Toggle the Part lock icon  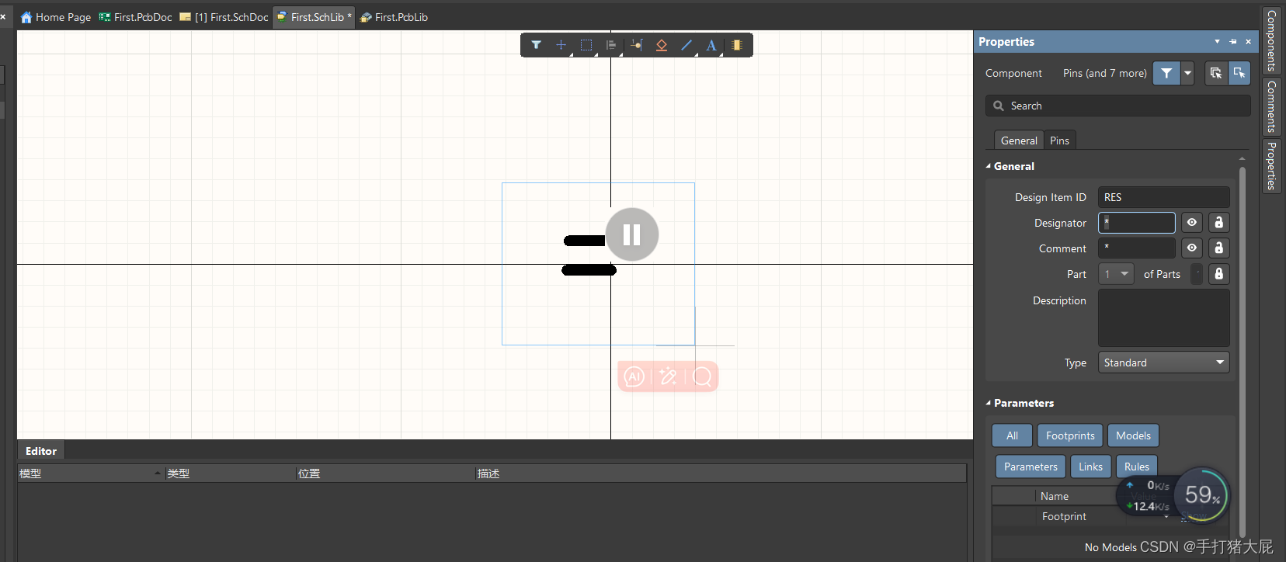(x=1219, y=274)
